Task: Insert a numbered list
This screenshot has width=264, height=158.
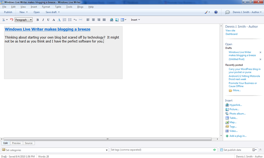Action: (65, 20)
